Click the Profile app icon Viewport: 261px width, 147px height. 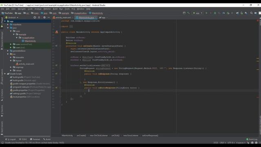tap(223, 13)
